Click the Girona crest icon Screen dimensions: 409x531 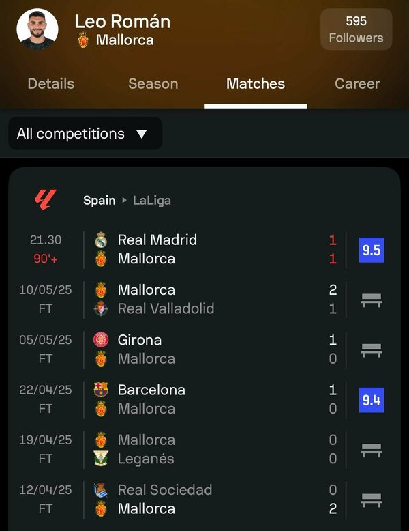click(x=101, y=340)
